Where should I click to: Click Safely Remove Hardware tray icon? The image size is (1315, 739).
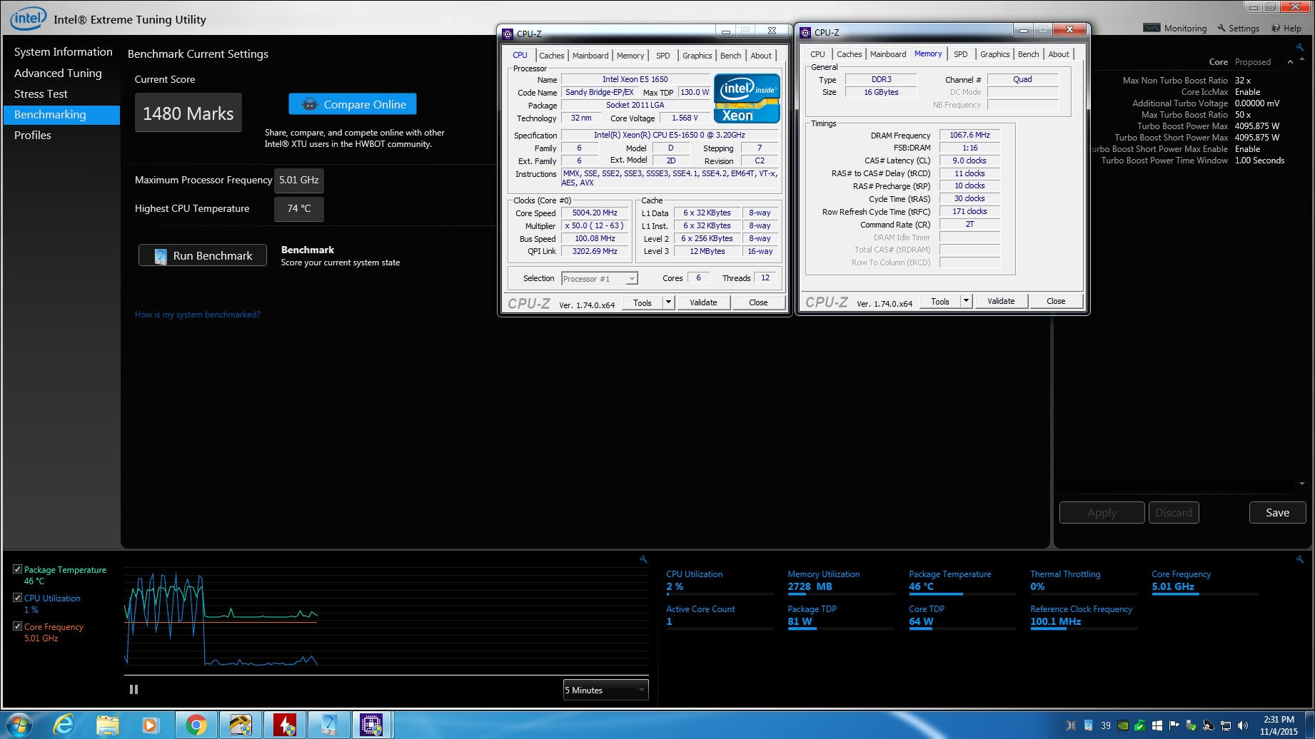tap(1191, 725)
